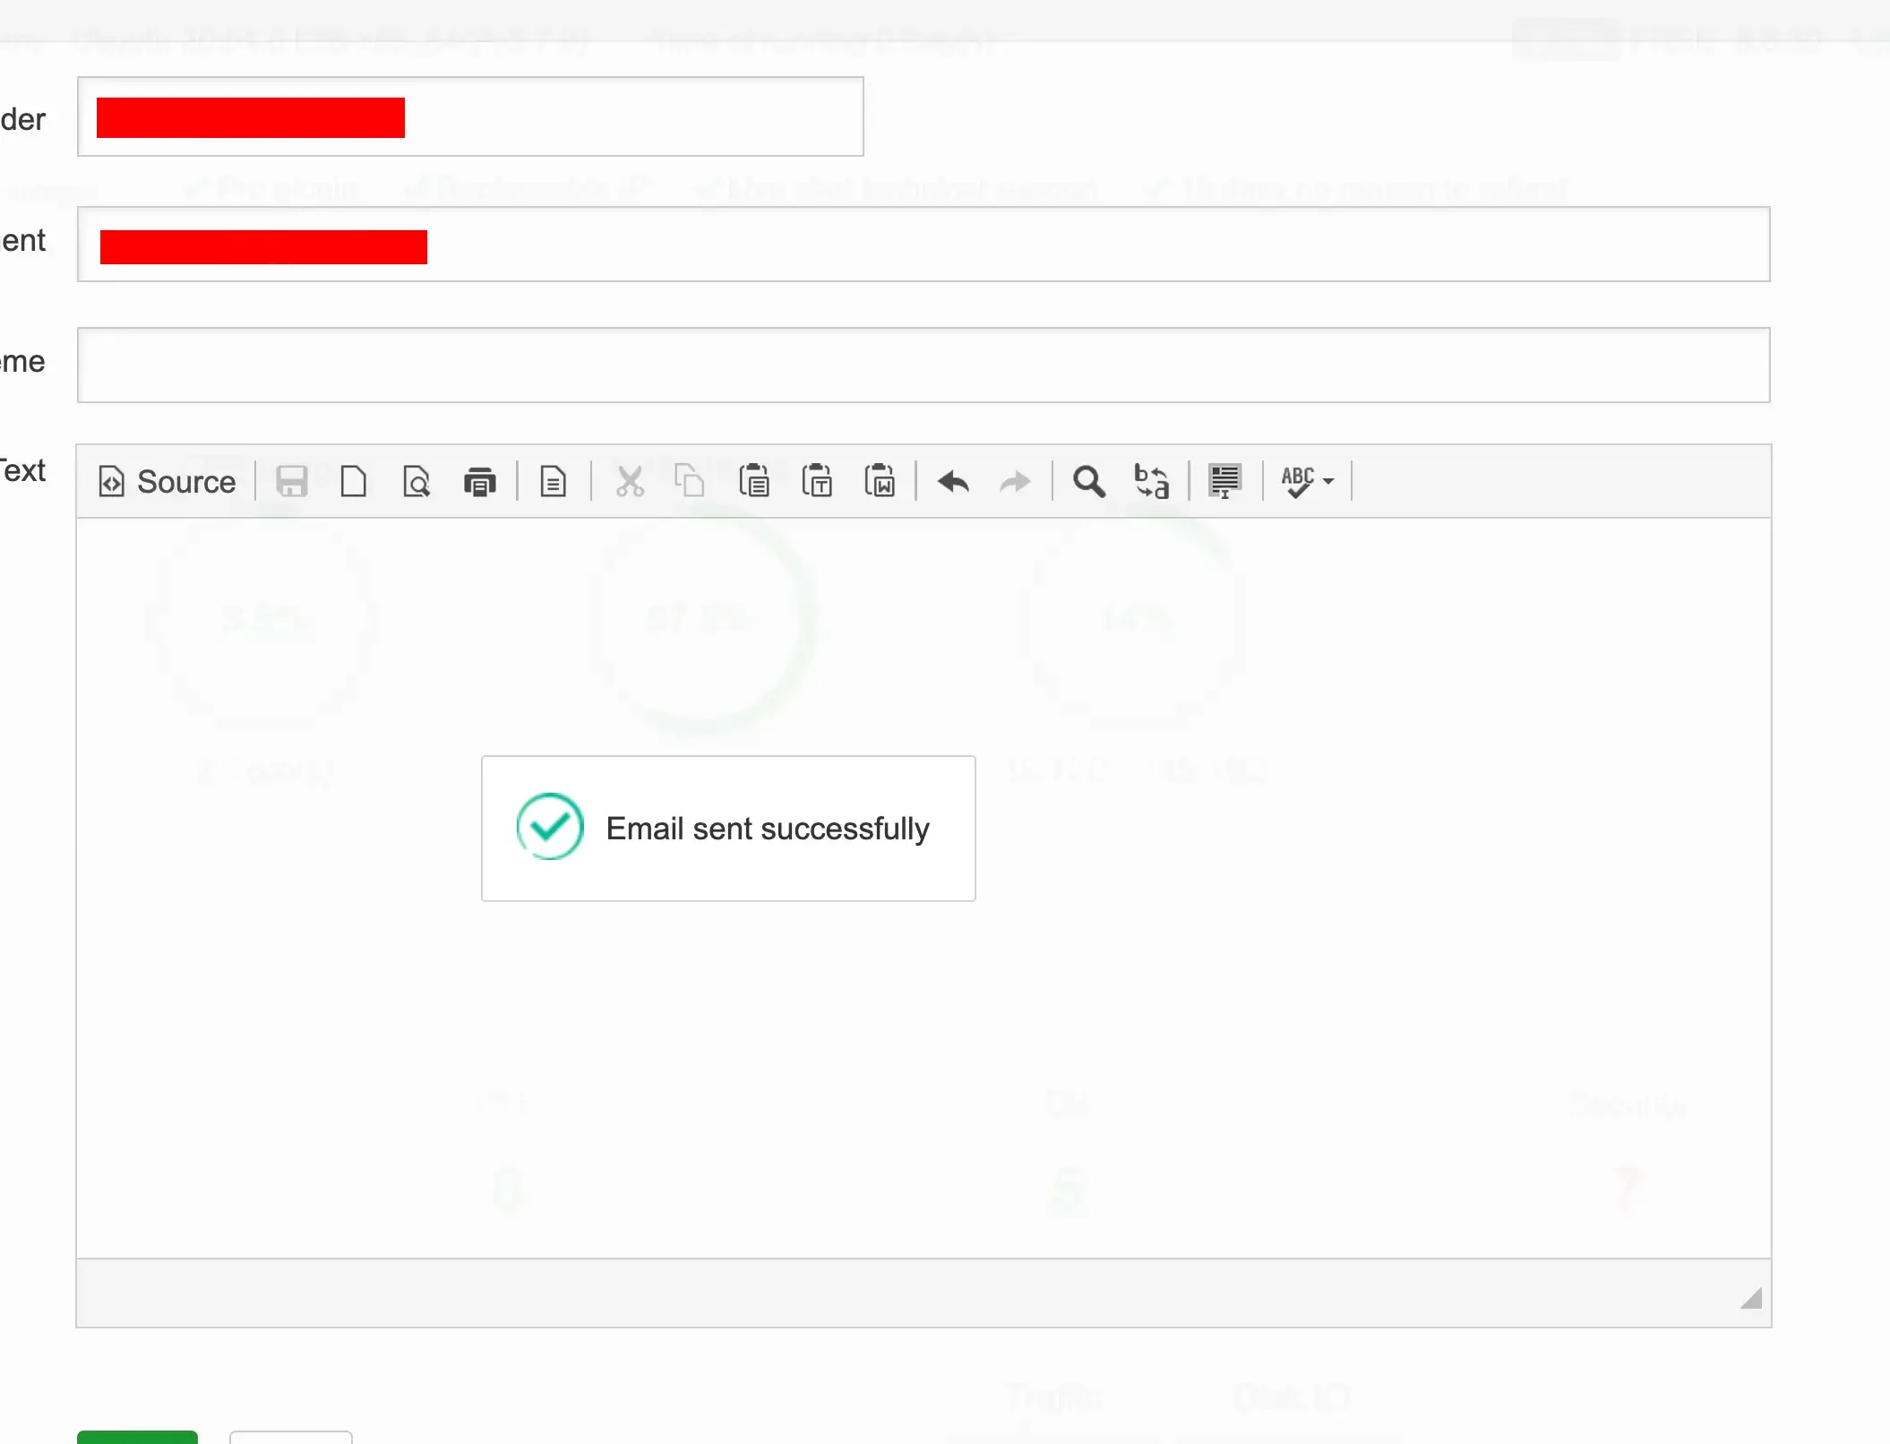1890x1444 pixels.
Task: Click the recipient input field
Action: pyautogui.click(x=924, y=245)
